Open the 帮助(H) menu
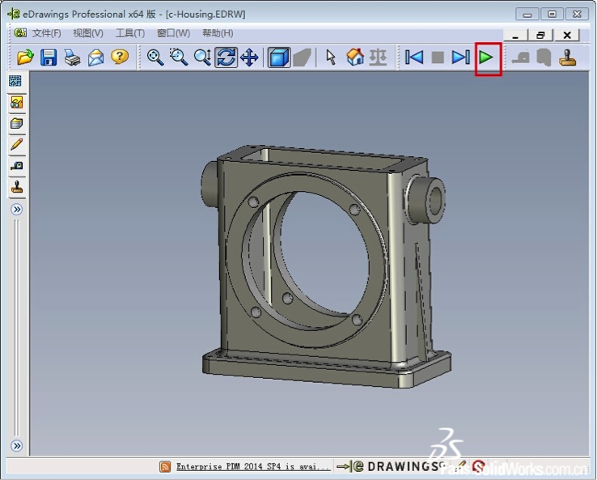The width and height of the screenshot is (597, 480). [217, 33]
